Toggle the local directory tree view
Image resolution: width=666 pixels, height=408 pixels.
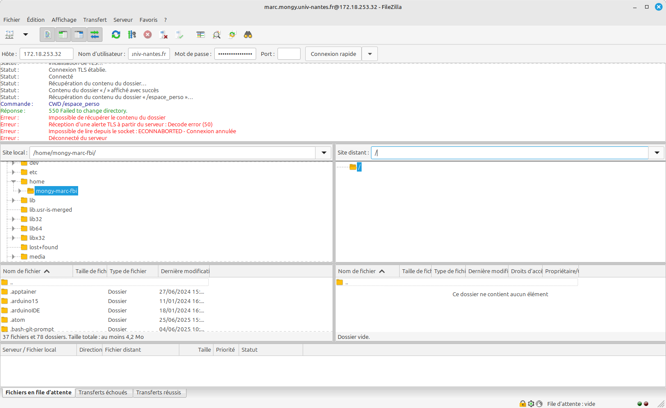[63, 35]
